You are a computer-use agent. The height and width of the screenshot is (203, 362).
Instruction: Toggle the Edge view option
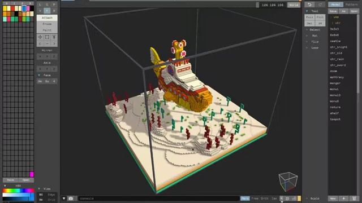point(51,195)
